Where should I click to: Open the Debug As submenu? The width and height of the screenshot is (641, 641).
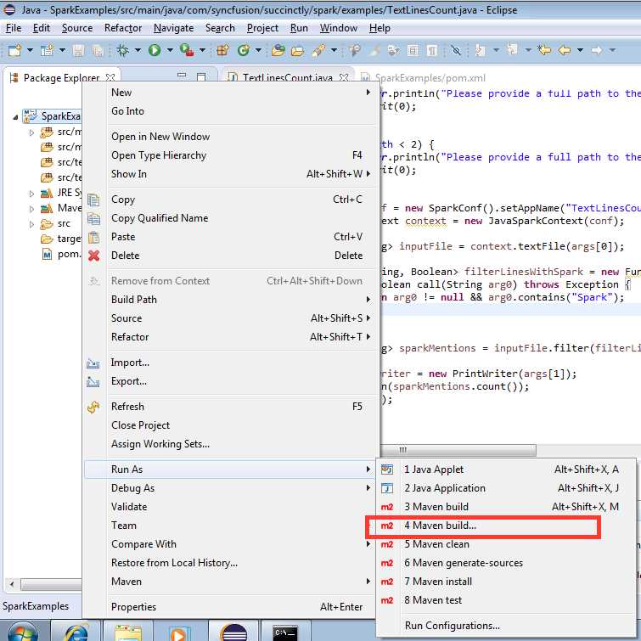point(229,488)
